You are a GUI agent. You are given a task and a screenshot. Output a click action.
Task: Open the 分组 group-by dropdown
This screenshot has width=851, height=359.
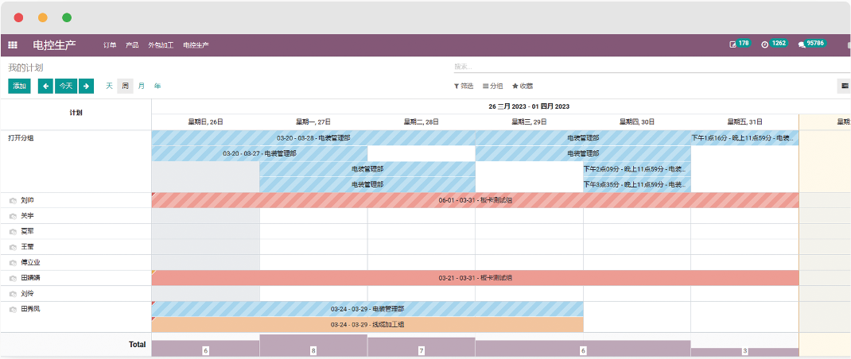pos(493,86)
